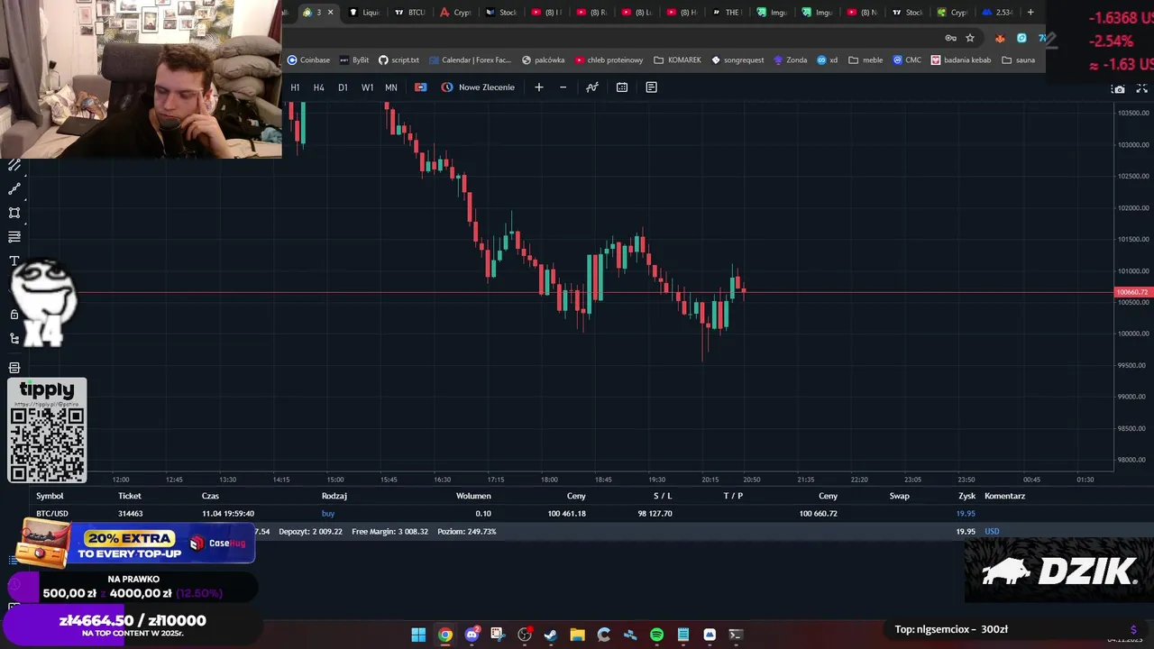Expand the meble bookmark folder
The height and width of the screenshot is (649, 1154).
865,60
